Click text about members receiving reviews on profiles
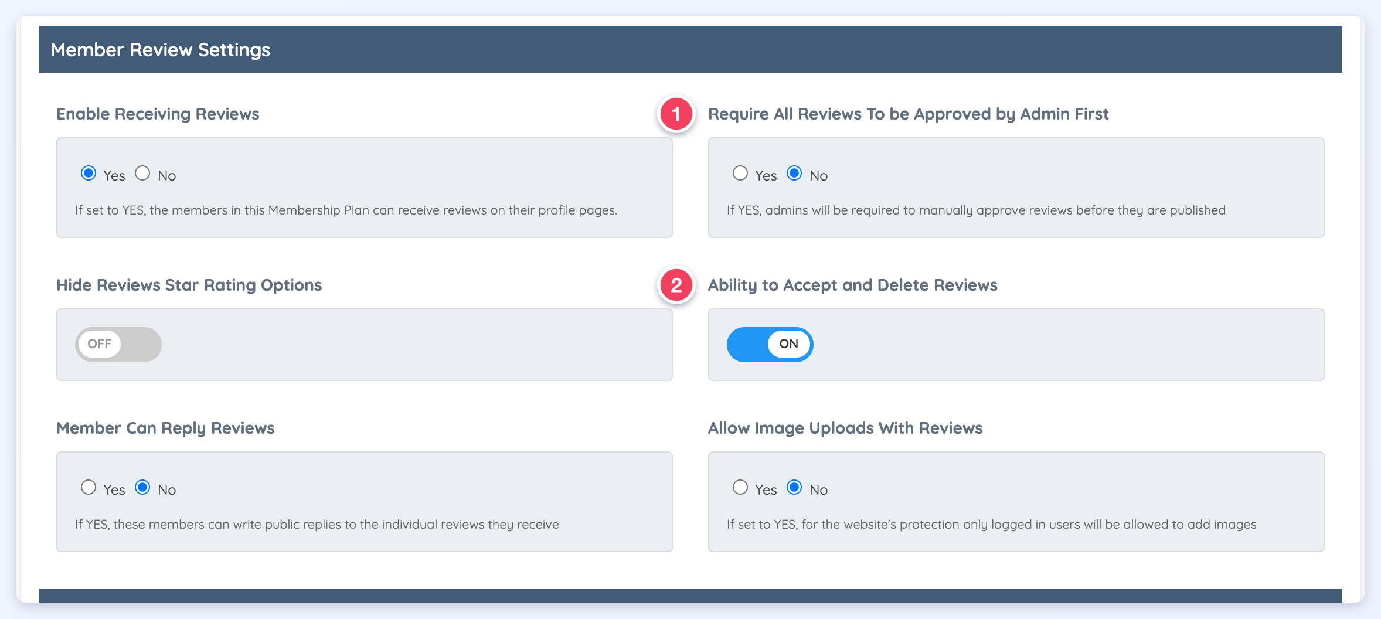1381x619 pixels. [346, 210]
